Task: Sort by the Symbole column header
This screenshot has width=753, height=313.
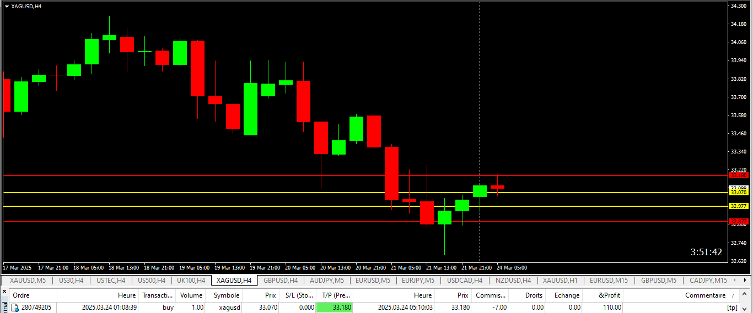Action: [224, 295]
